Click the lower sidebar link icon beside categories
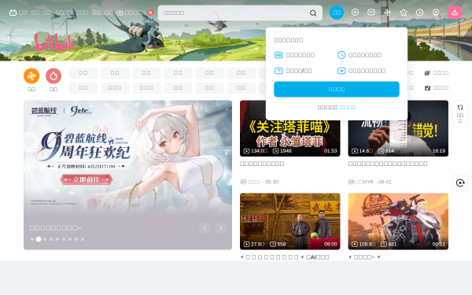This screenshot has height=295, width=472. click(x=427, y=88)
